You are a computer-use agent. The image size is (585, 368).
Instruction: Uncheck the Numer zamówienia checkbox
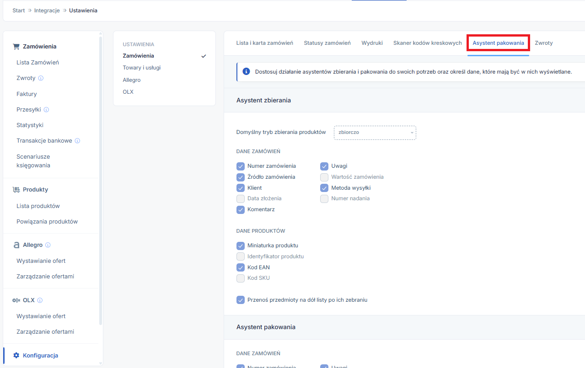point(241,166)
